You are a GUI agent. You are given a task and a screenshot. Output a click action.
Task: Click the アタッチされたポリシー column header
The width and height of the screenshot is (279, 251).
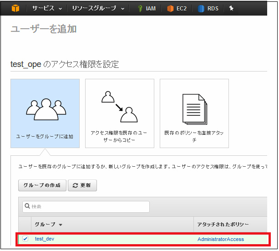pos(223,224)
